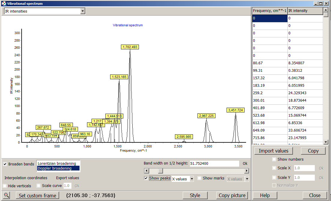Click the band width slider left arrow
The height and width of the screenshot is (201, 331).
[146, 171]
